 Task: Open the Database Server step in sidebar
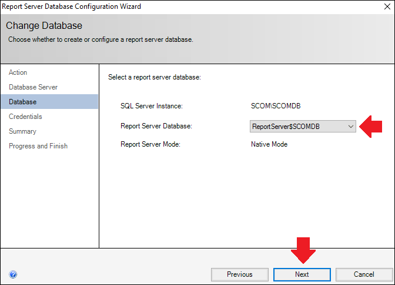[x=34, y=87]
